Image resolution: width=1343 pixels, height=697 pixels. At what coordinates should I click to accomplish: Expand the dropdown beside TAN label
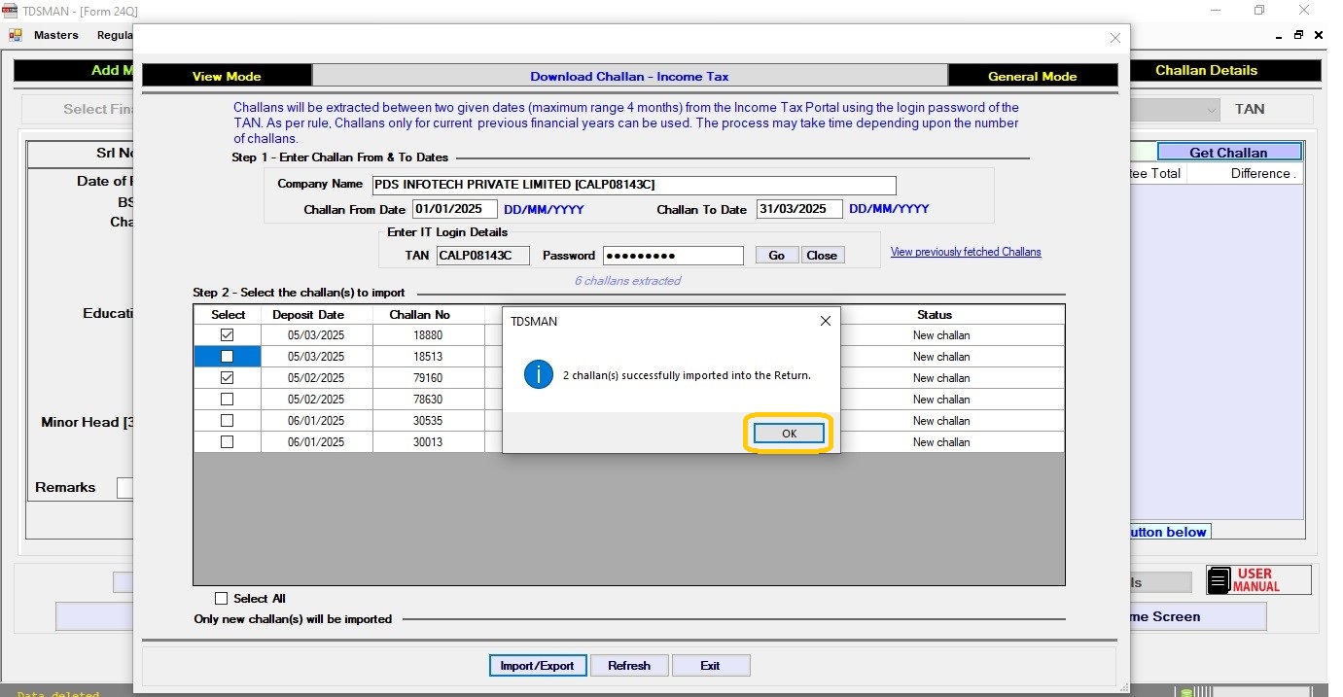click(x=1211, y=110)
